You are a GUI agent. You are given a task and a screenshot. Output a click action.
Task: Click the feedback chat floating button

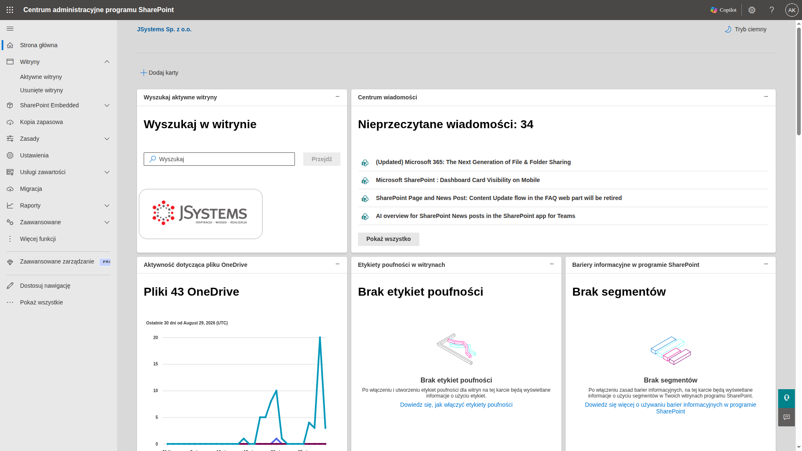click(x=787, y=417)
